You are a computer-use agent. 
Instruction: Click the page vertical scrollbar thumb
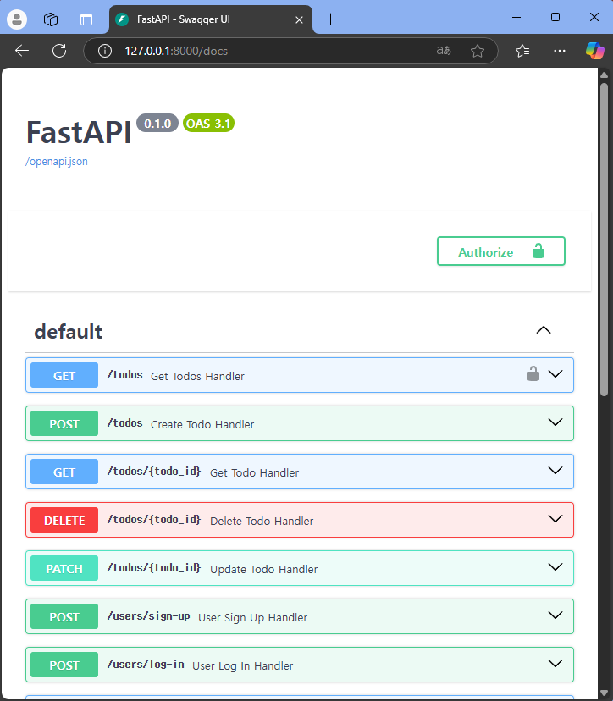[604, 240]
